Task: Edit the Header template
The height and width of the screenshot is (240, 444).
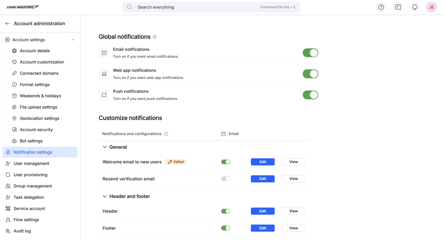Action: tap(263, 211)
